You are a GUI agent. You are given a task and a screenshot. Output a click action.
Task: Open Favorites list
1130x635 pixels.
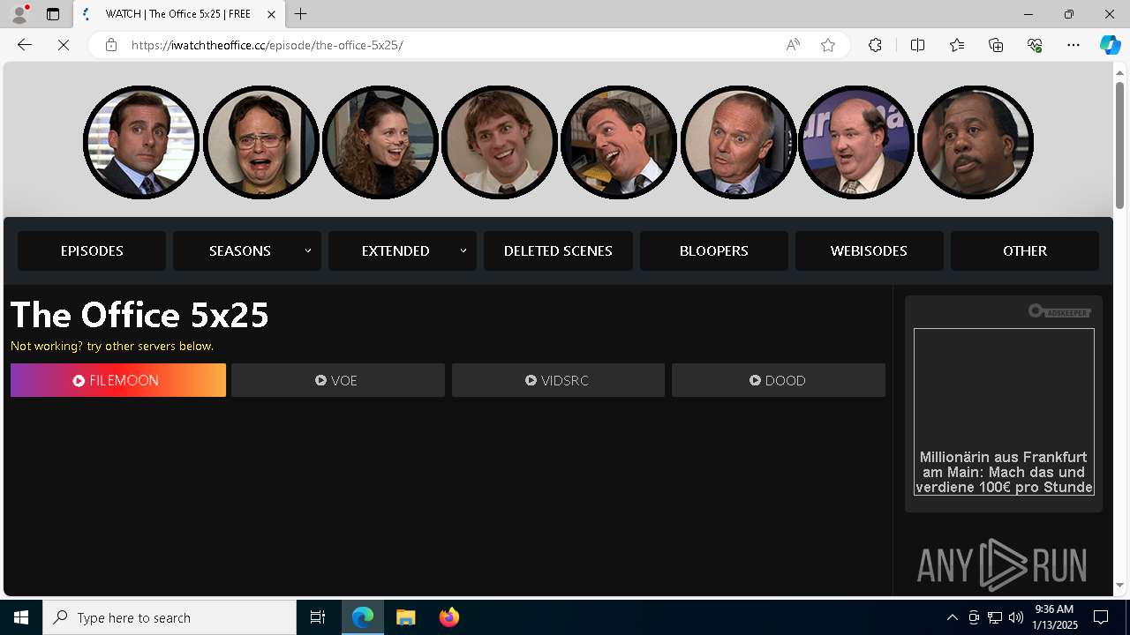pos(957,45)
